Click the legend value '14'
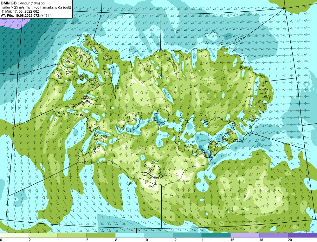 click(204, 240)
